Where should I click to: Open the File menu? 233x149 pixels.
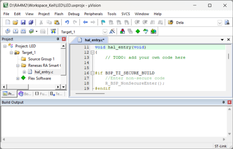point(6,14)
